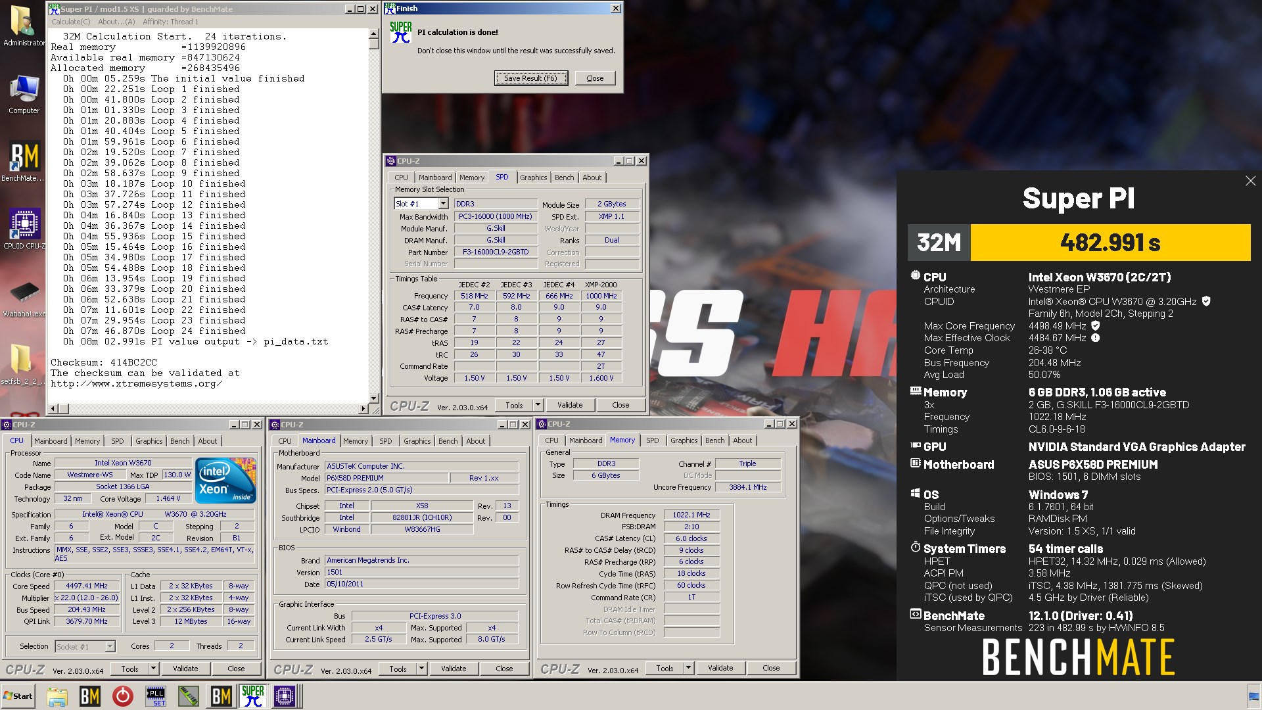This screenshot has width=1262, height=710.
Task: Click Super PI vertical scrollbar down arrow
Action: 374,398
